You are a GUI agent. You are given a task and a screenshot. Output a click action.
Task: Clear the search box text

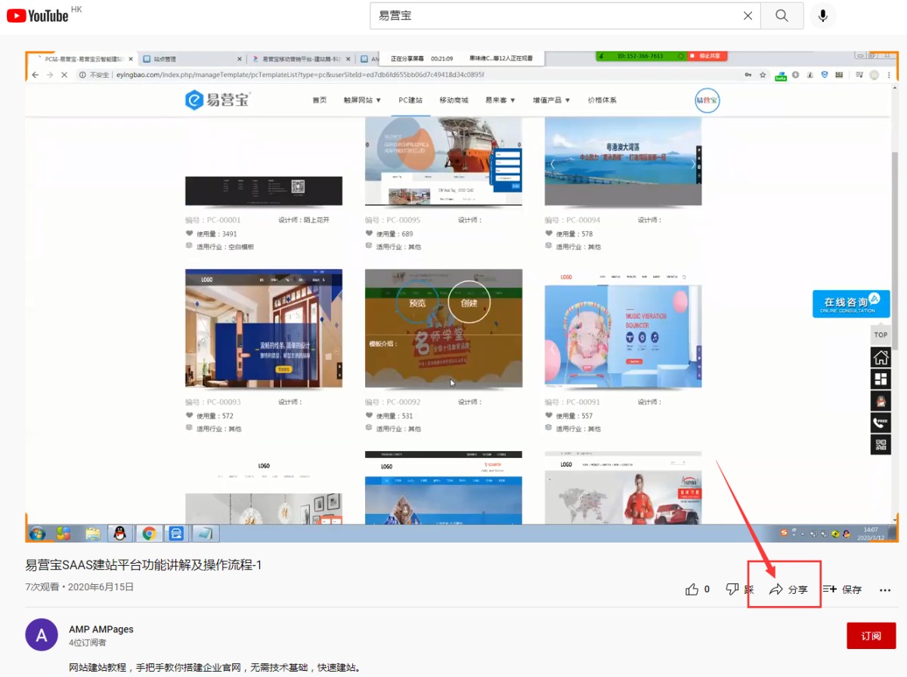click(x=748, y=16)
